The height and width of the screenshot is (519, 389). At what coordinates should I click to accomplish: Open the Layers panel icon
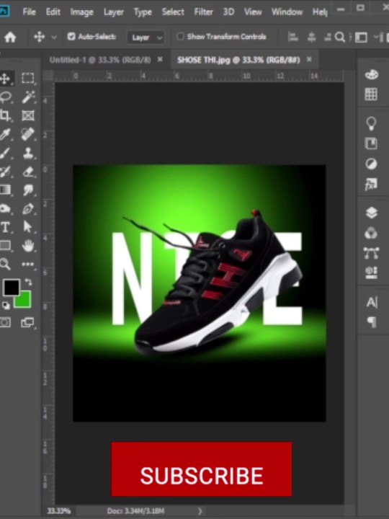coord(372,213)
